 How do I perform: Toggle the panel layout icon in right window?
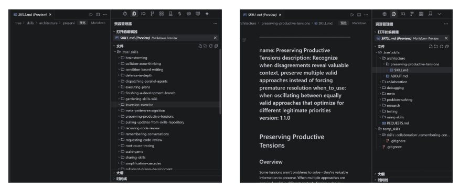(359, 15)
